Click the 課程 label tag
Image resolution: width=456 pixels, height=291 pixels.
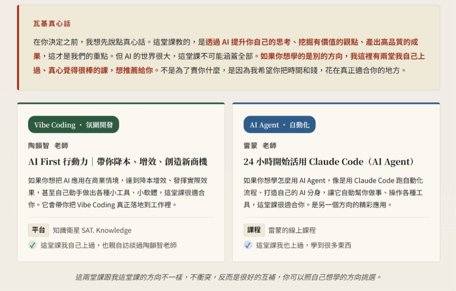[x=254, y=230]
